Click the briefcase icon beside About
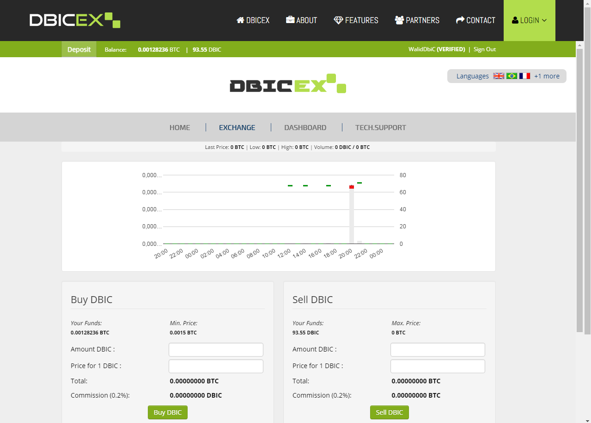This screenshot has height=423, width=591. (x=290, y=20)
